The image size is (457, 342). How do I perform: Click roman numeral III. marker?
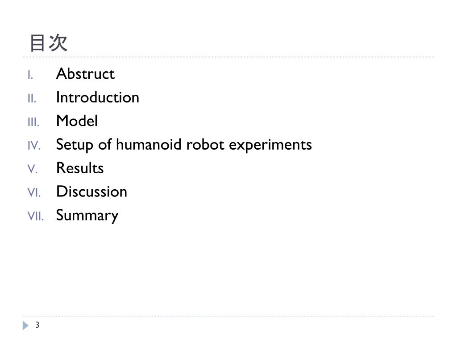point(33,122)
